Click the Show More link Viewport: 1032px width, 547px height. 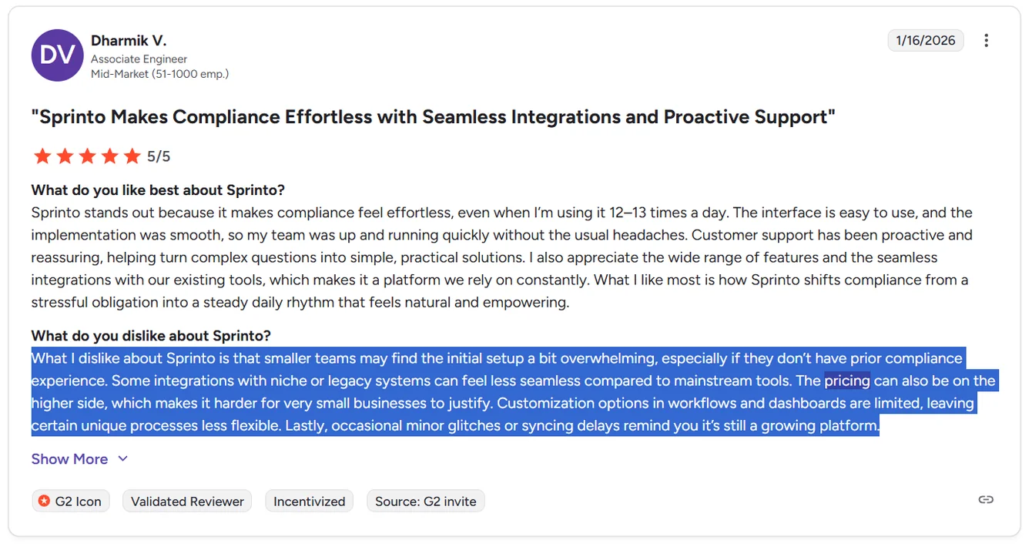(x=69, y=459)
